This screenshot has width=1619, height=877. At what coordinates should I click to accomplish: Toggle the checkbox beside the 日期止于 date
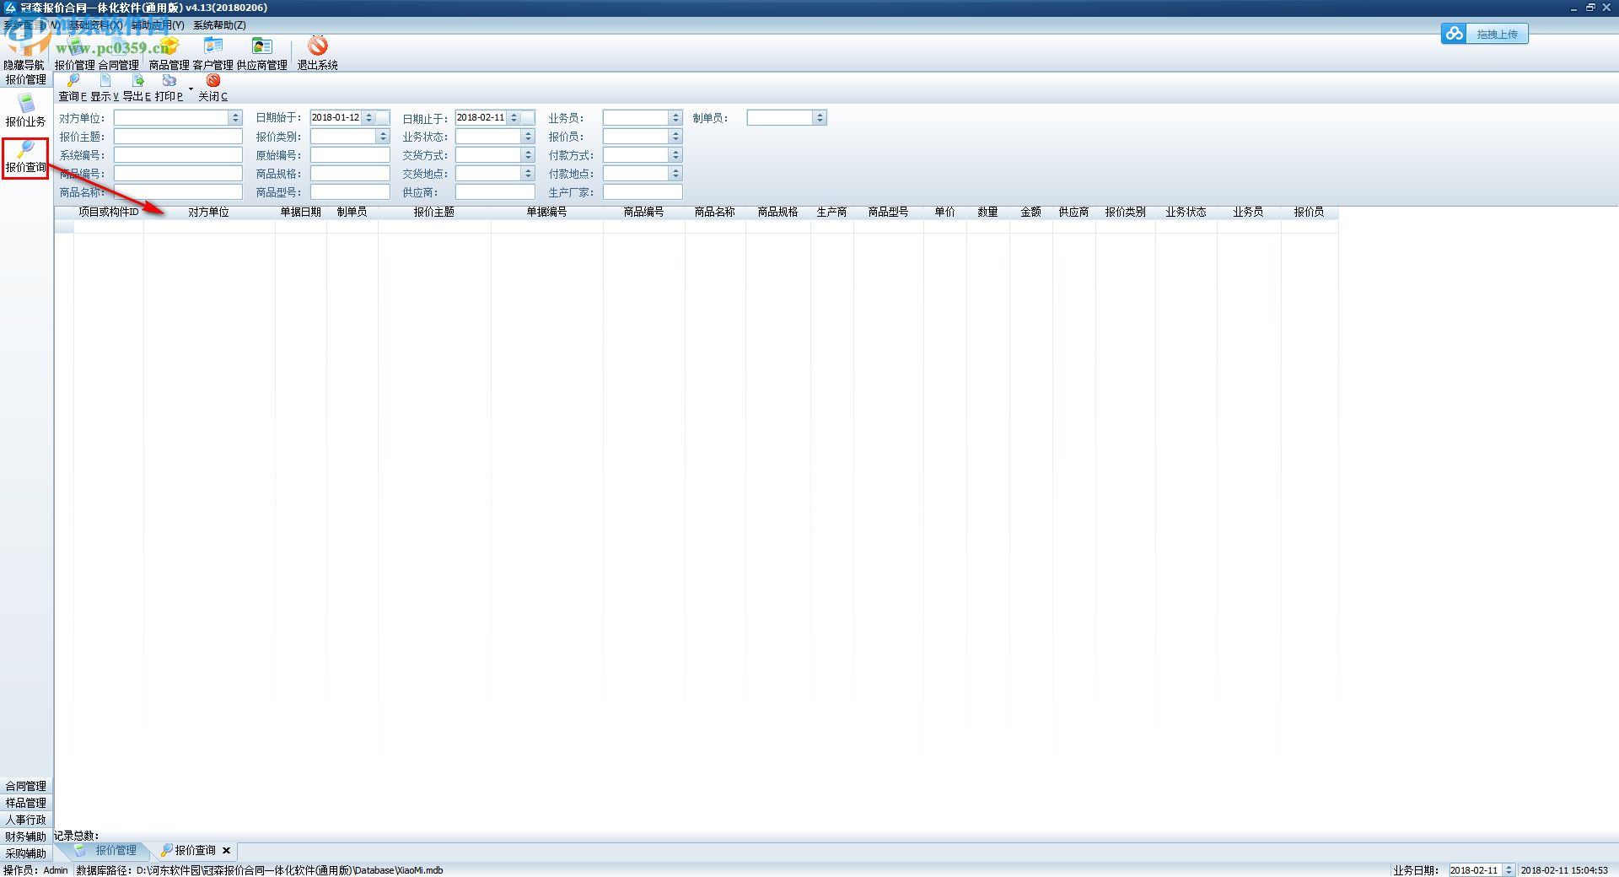coord(528,118)
